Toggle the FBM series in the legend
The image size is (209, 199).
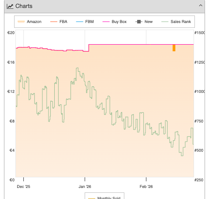tap(85, 22)
